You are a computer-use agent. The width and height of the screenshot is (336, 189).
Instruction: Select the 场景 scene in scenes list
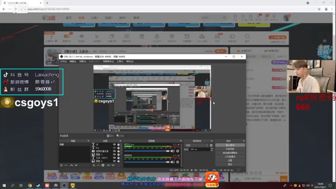74,144
